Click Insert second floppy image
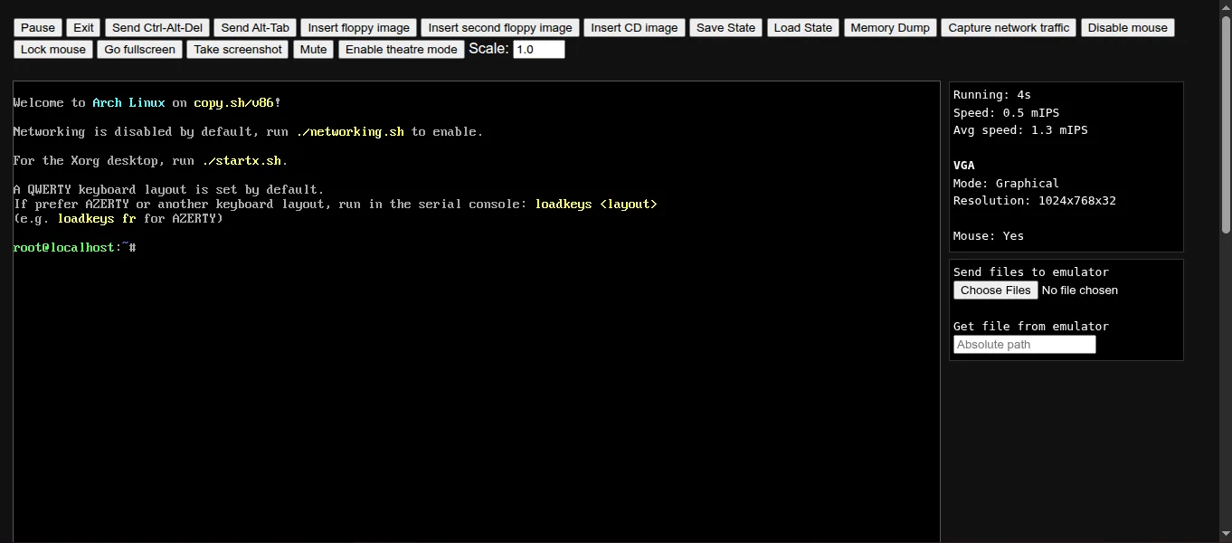 click(500, 28)
